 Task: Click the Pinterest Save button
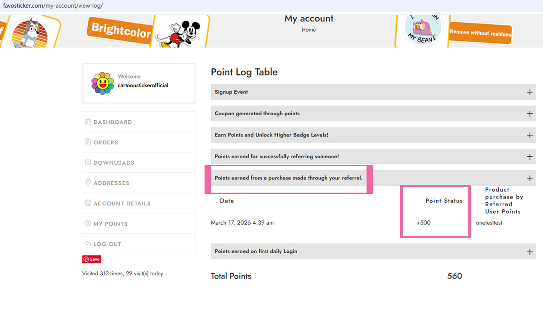click(x=91, y=259)
